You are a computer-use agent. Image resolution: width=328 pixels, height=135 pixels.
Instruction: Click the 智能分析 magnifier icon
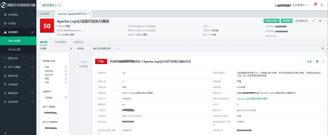click(x=5, y=58)
